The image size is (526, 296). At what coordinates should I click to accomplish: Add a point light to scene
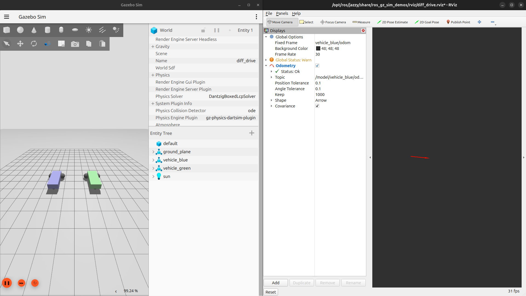point(88,30)
